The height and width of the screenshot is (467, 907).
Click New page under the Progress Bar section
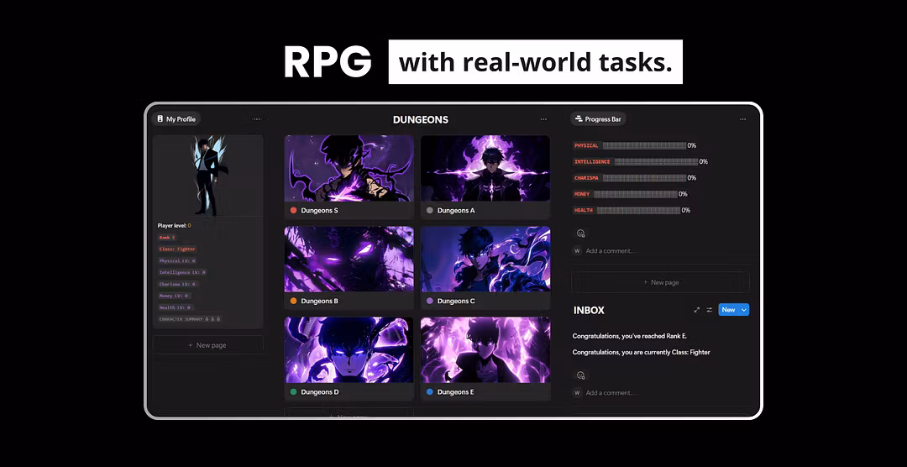[x=660, y=282]
